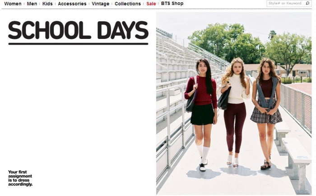Open the Collections menu
The width and height of the screenshot is (316, 196).
click(x=128, y=4)
